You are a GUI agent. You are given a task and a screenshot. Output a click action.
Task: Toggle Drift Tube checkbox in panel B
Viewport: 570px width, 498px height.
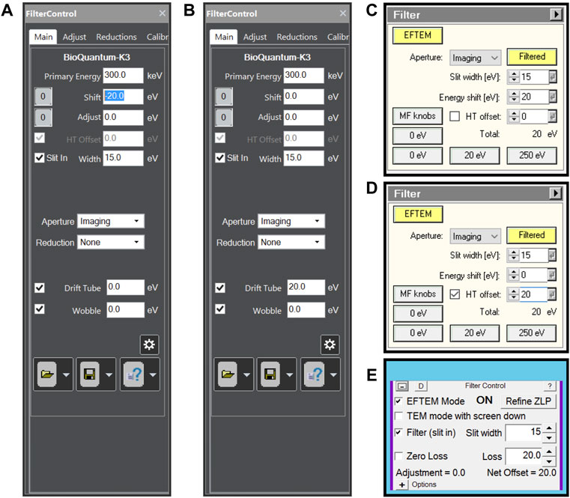point(220,288)
